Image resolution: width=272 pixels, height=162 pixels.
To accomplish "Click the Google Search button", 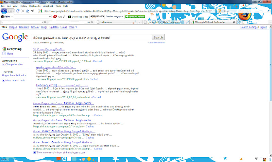I will click(x=158, y=37).
